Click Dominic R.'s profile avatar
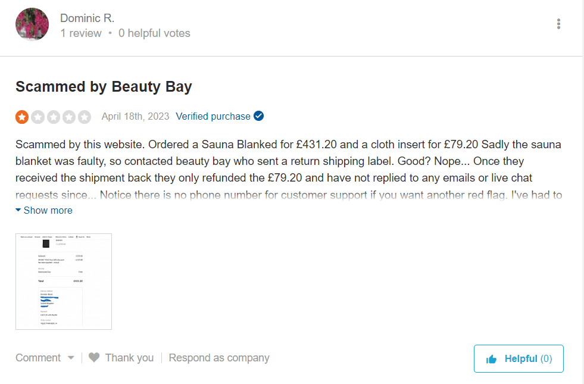 32,24
